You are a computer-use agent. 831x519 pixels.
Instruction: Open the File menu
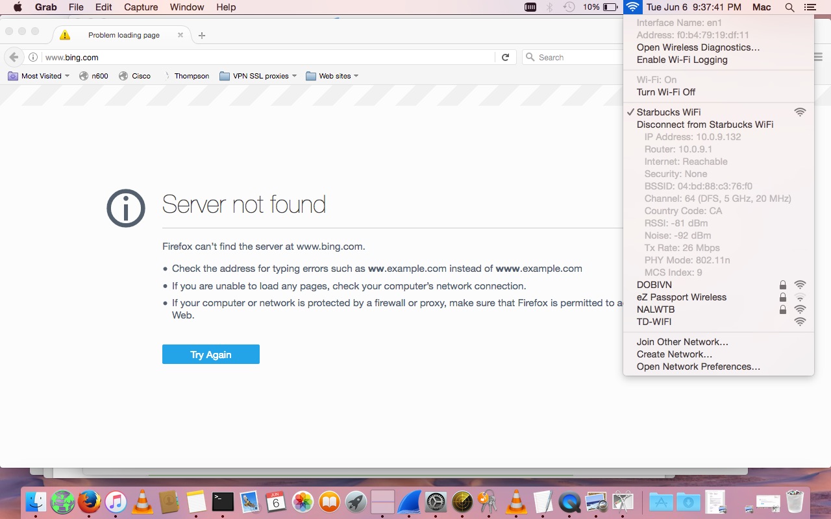[76, 7]
